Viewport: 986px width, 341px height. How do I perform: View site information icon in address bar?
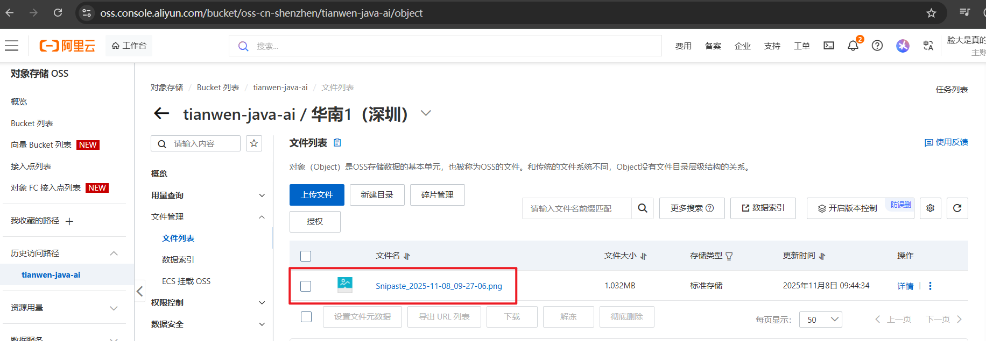[87, 13]
